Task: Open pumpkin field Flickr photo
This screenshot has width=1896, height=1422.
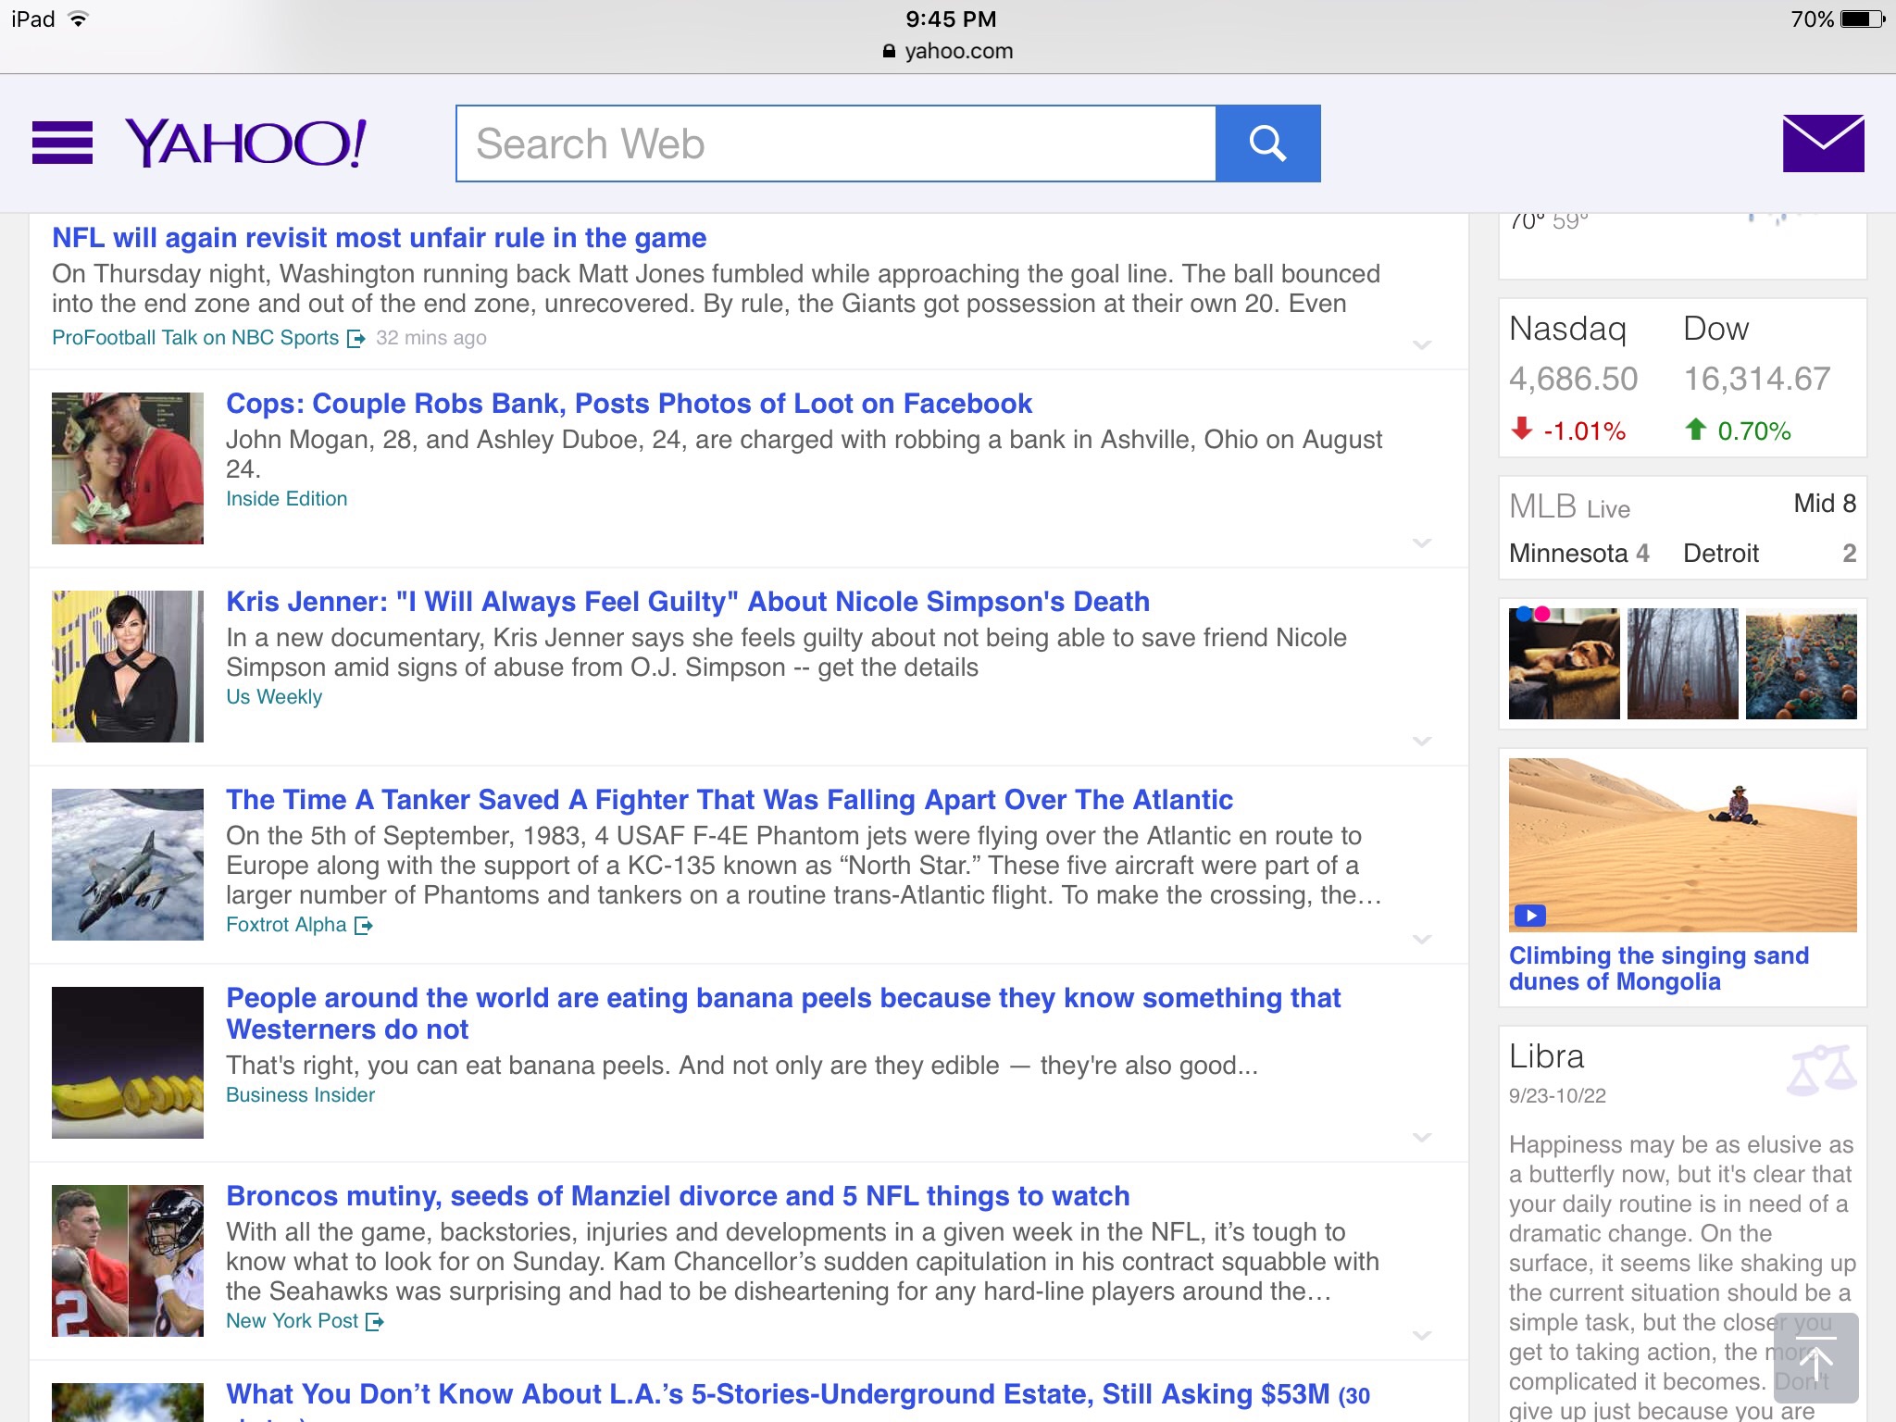Action: pyautogui.click(x=1802, y=664)
